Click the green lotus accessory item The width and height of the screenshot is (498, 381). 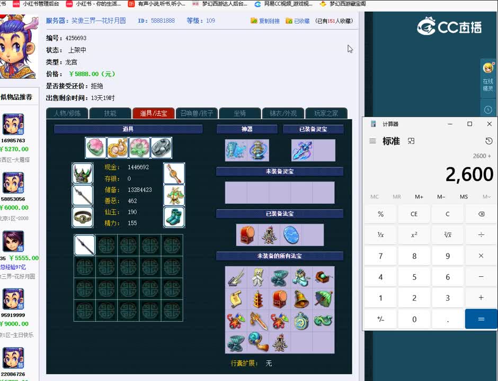pos(139,148)
